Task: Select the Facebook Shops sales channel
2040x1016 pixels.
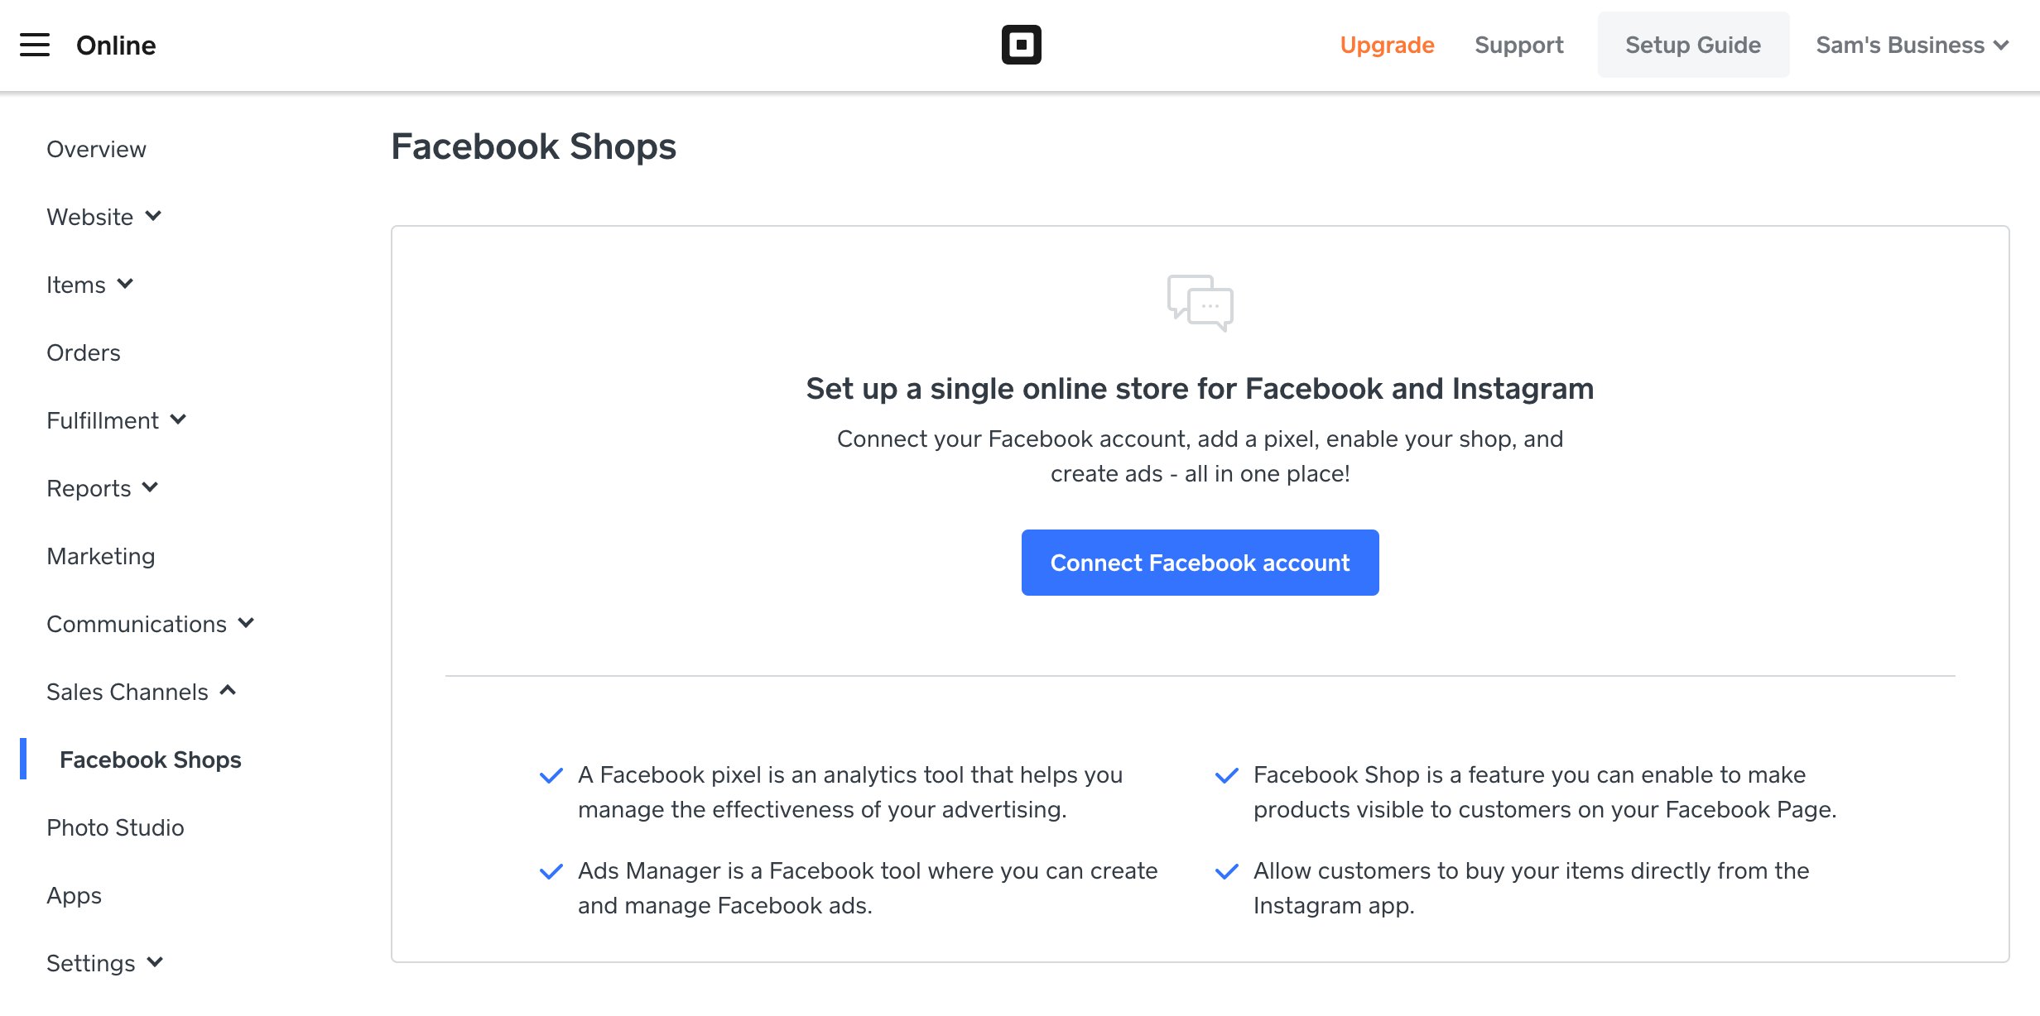Action: (151, 760)
